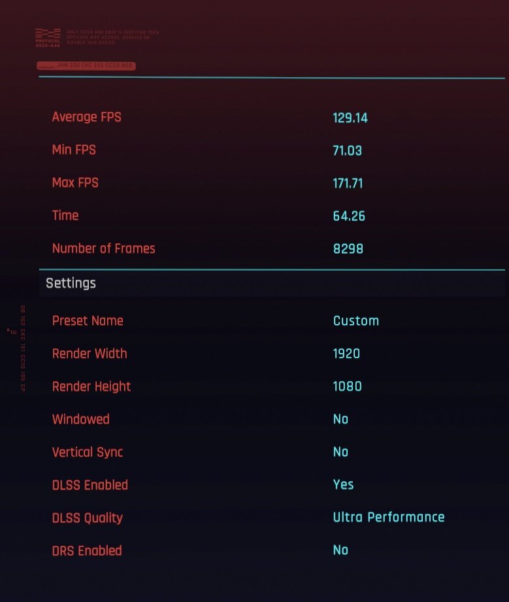
Task: Click the DLSS Quality row label
Action: tap(88, 518)
